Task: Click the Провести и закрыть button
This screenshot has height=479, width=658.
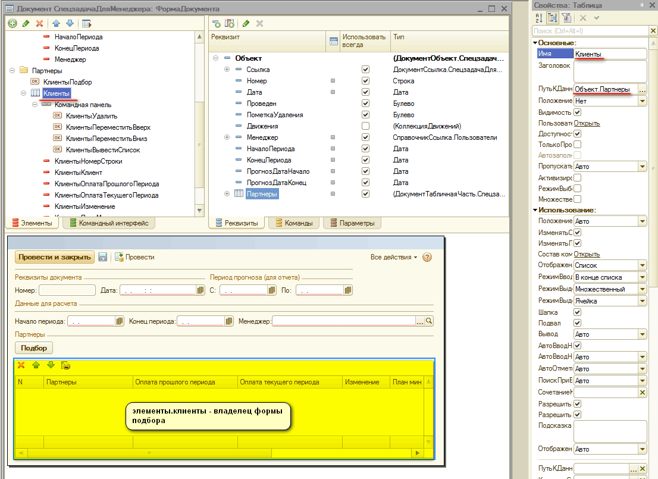Action: coord(54,257)
